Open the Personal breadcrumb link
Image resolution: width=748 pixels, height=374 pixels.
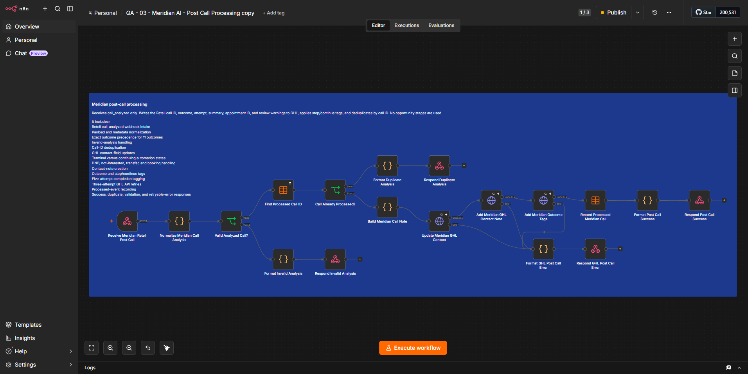pyautogui.click(x=102, y=13)
